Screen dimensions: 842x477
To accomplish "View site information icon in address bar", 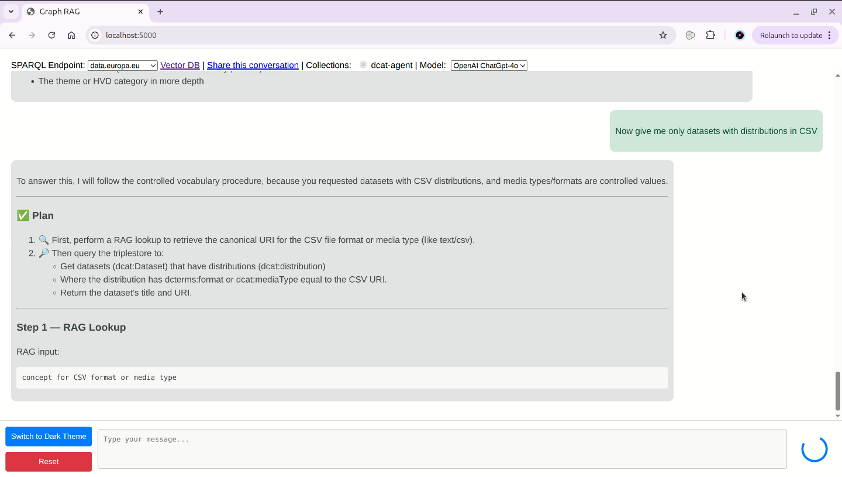I will [x=95, y=35].
